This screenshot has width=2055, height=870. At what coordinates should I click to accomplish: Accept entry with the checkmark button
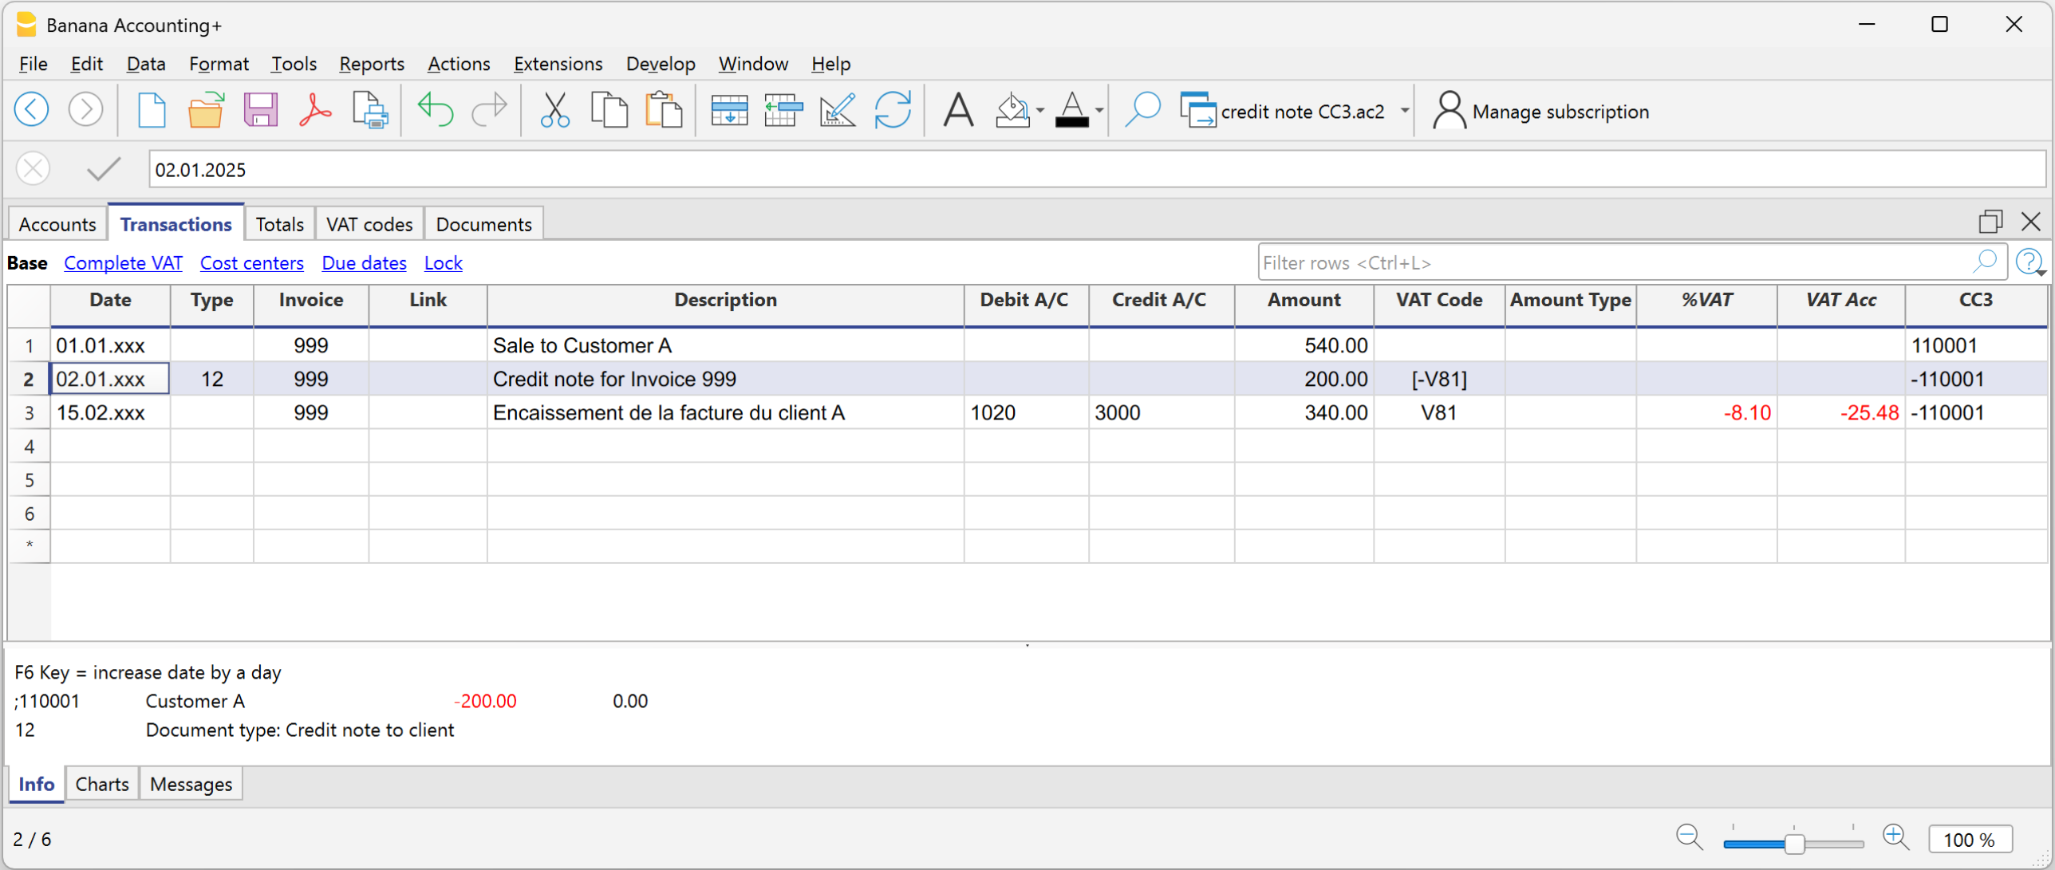pyautogui.click(x=104, y=169)
